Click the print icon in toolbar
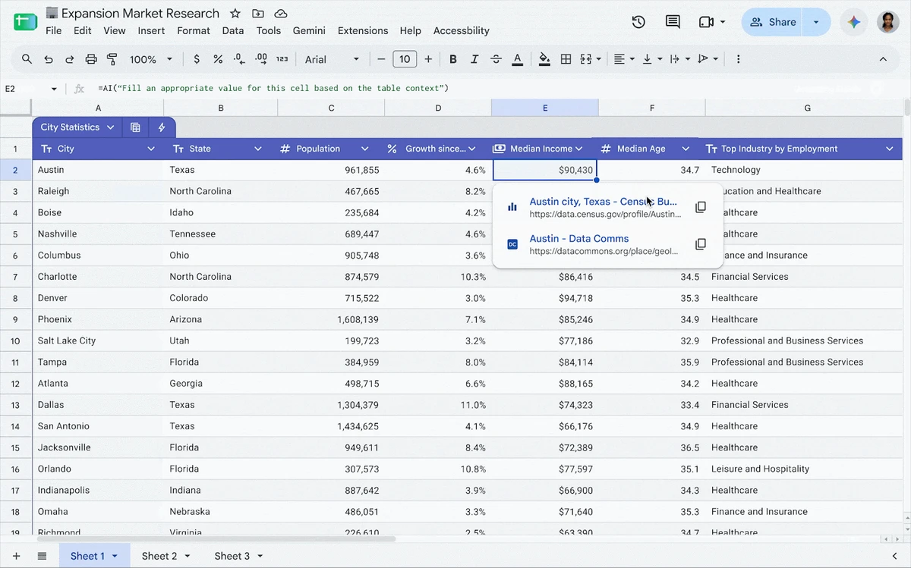 (x=91, y=59)
